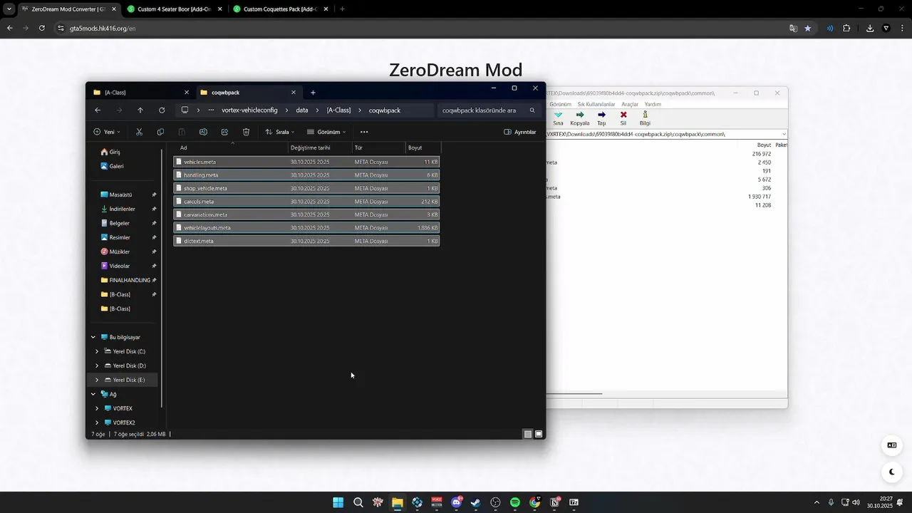Click the Rename icon in Explorer toolbar

click(203, 132)
